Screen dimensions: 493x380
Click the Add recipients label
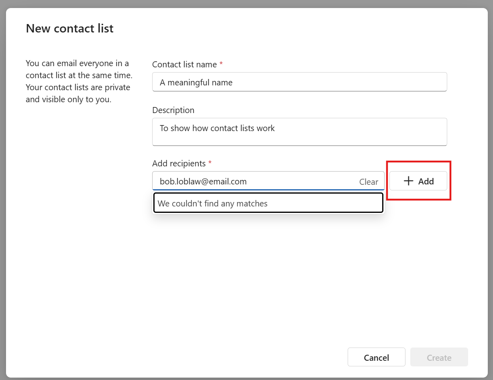point(179,163)
